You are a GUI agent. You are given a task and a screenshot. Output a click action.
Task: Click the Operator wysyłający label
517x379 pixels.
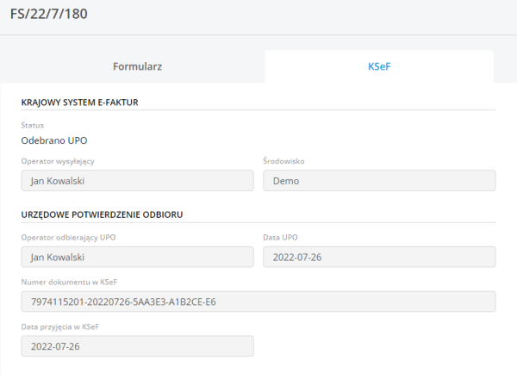(x=58, y=161)
